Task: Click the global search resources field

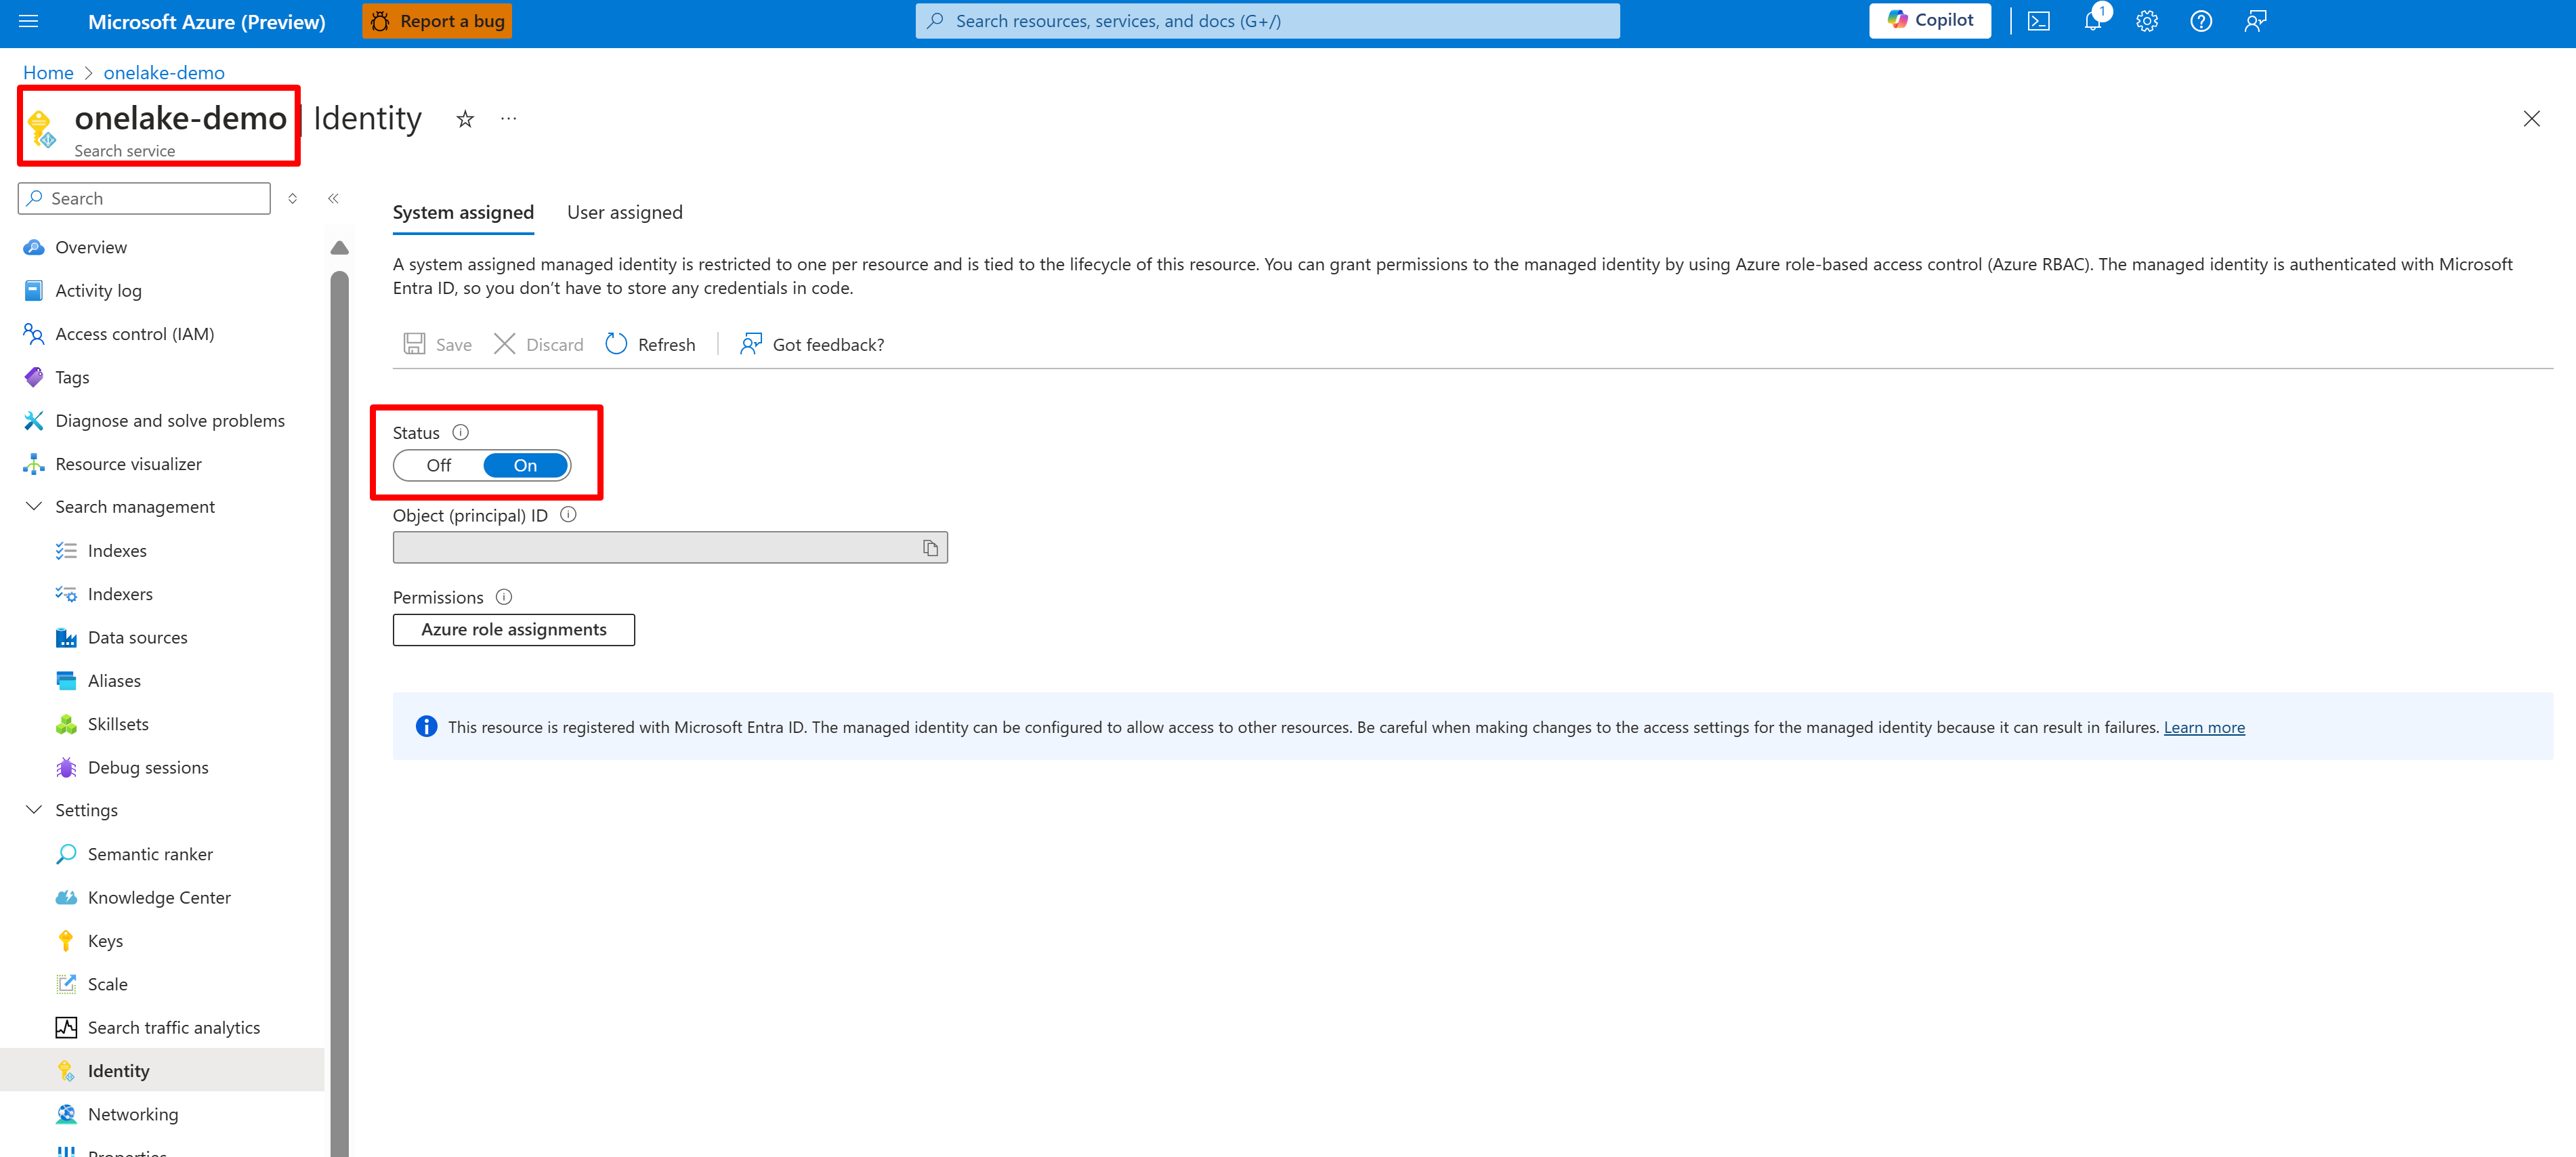Action: click(x=1267, y=21)
